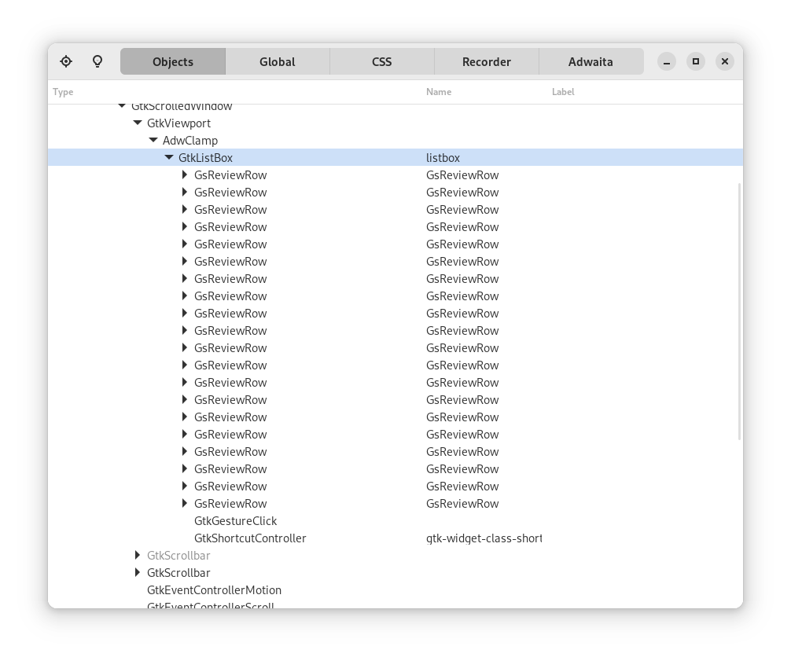Select the GtkGestureClick row
Viewport: 791px width, 661px height.
click(x=236, y=520)
